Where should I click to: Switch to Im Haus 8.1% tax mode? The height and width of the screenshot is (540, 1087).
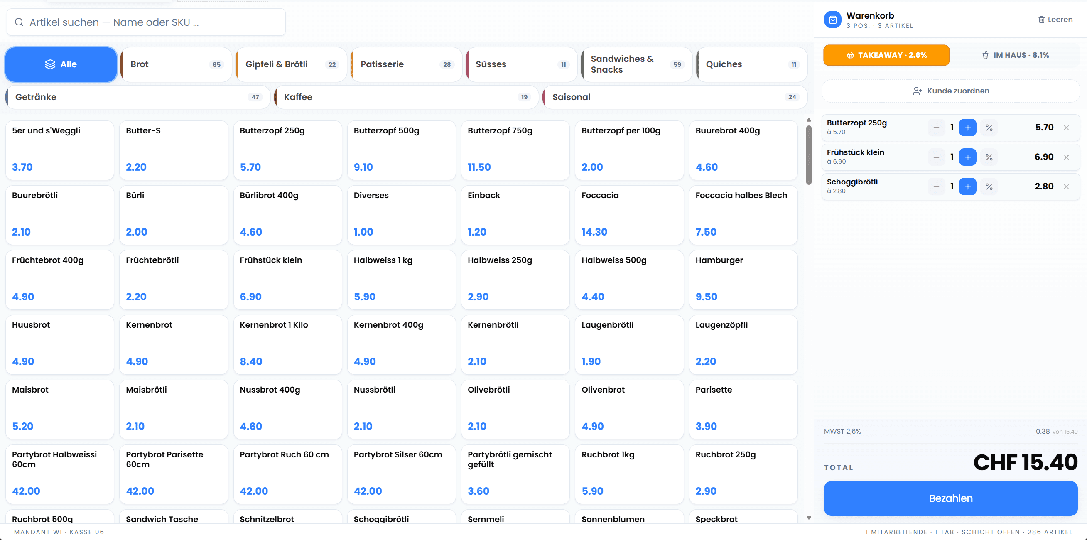pos(1015,55)
